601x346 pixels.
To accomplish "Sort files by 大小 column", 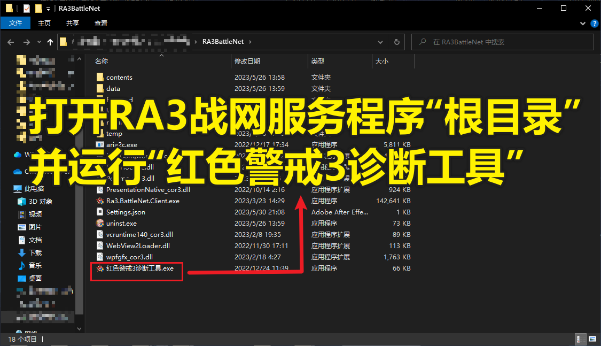I will coord(381,61).
